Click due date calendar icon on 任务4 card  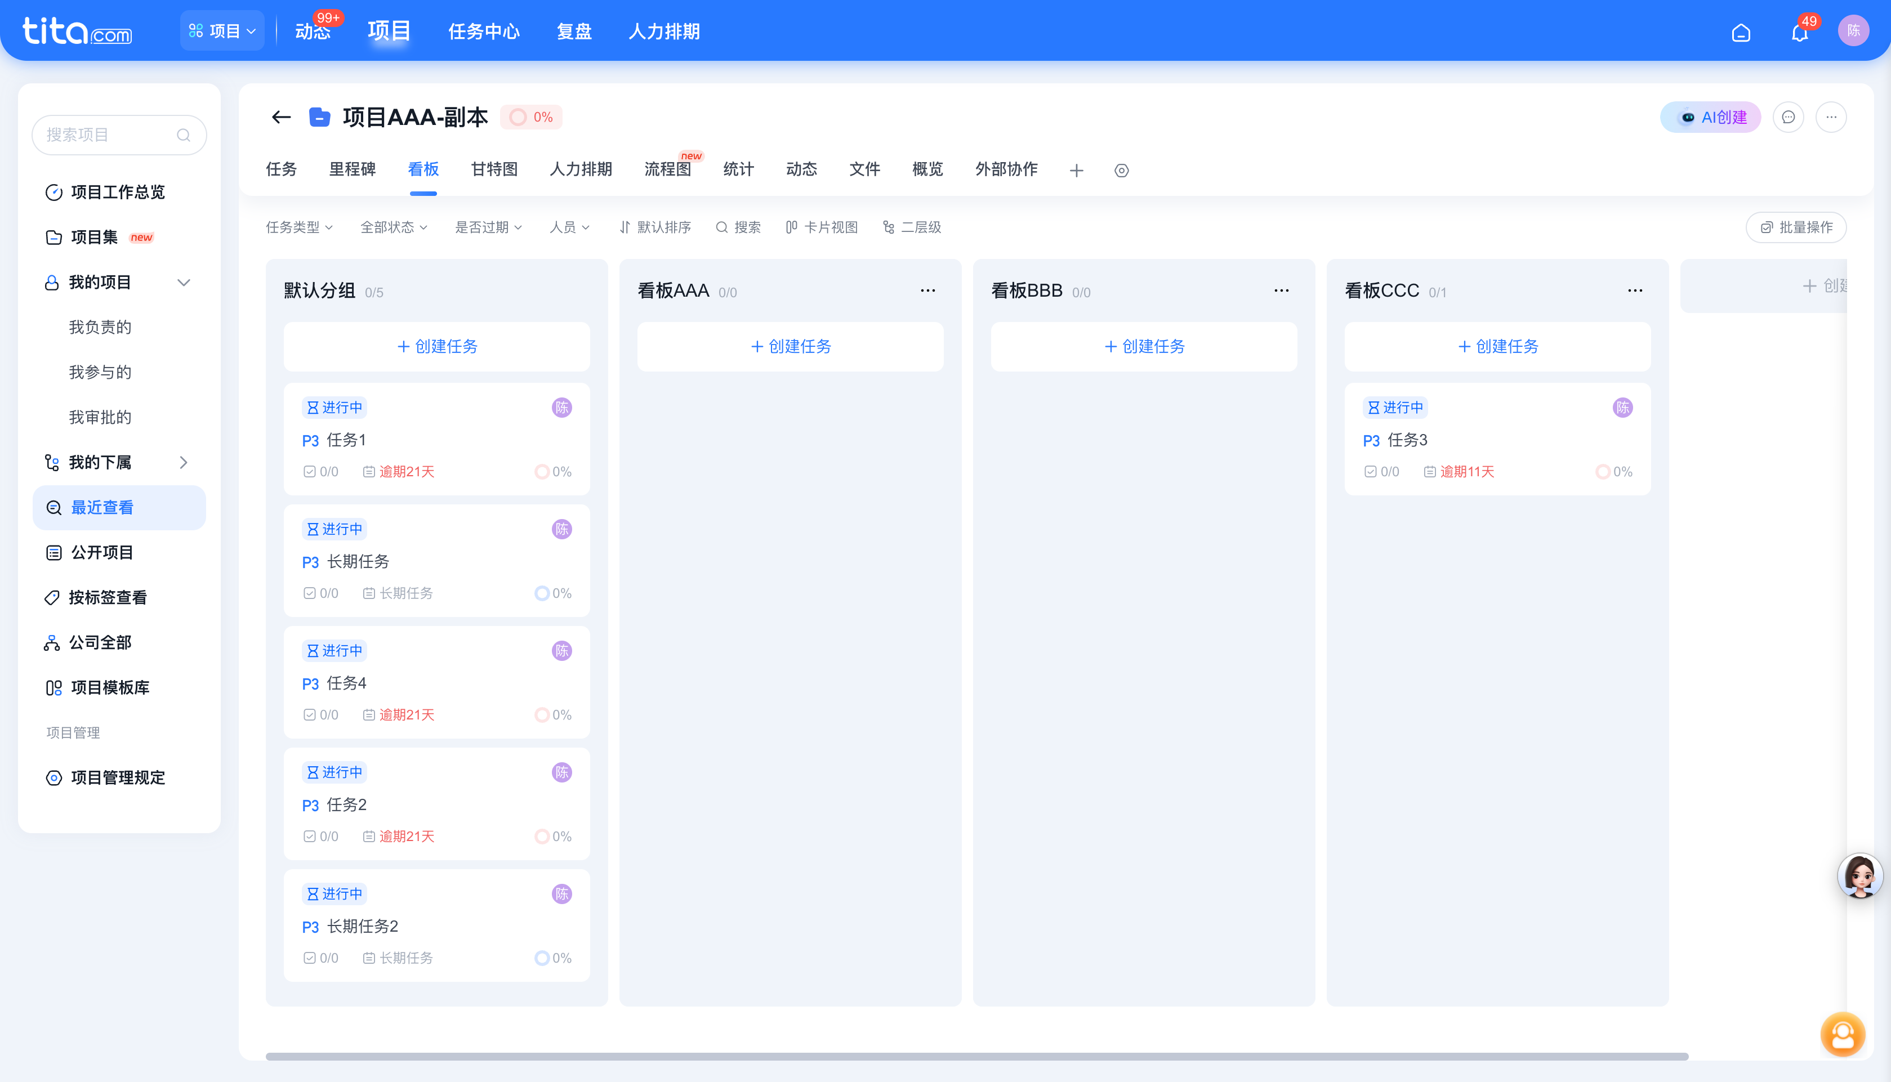coord(369,715)
